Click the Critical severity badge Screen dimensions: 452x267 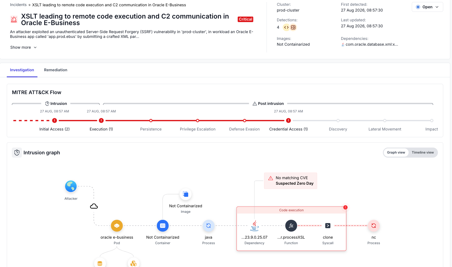coord(245,19)
